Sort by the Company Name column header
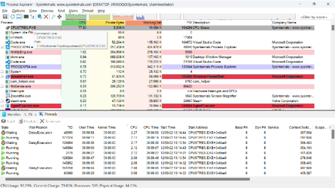This screenshot has width=335, height=188. click(x=293, y=23)
